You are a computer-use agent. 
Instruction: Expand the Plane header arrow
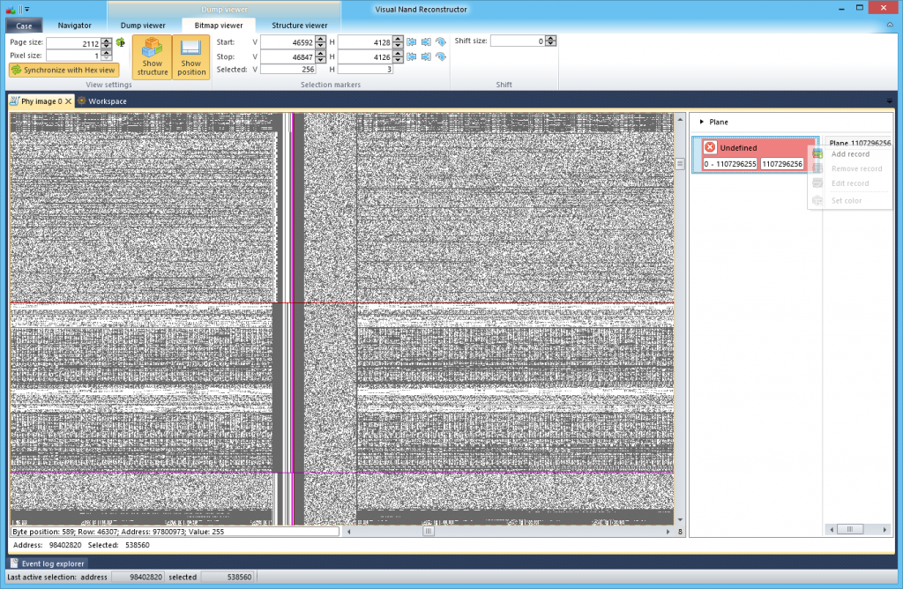(x=701, y=122)
